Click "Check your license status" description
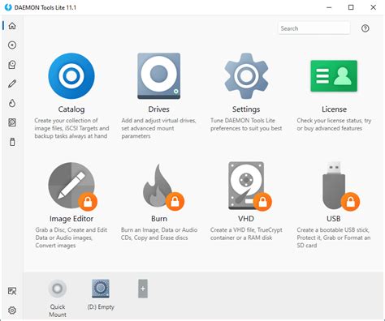The width and height of the screenshot is (385, 321). (x=334, y=124)
